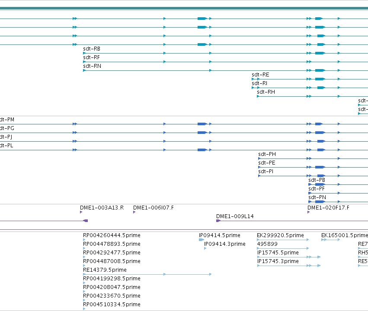368x311 pixels.
Task: Click the DME1-003A13.R feature label
Action: coord(102,208)
